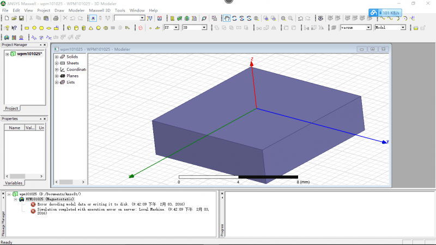Click the network speed floating widget
The width and height of the screenshot is (436, 245).
pyautogui.click(x=385, y=12)
